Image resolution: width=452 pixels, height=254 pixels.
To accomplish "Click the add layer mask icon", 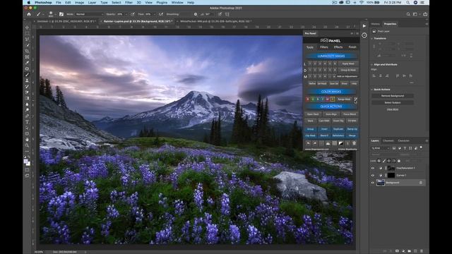I will coord(397,251).
